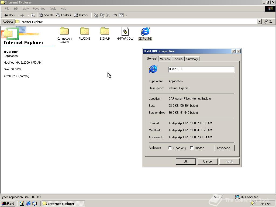Click the IEXPLORE file name field
Screen dimensions: 276x207
201,69
